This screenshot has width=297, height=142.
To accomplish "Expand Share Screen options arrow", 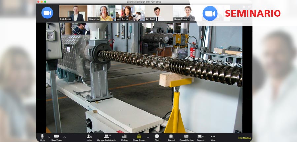I will [148, 137].
